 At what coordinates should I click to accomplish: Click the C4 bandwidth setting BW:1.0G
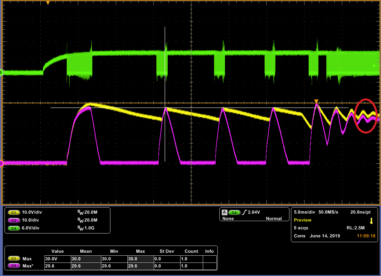(x=86, y=228)
